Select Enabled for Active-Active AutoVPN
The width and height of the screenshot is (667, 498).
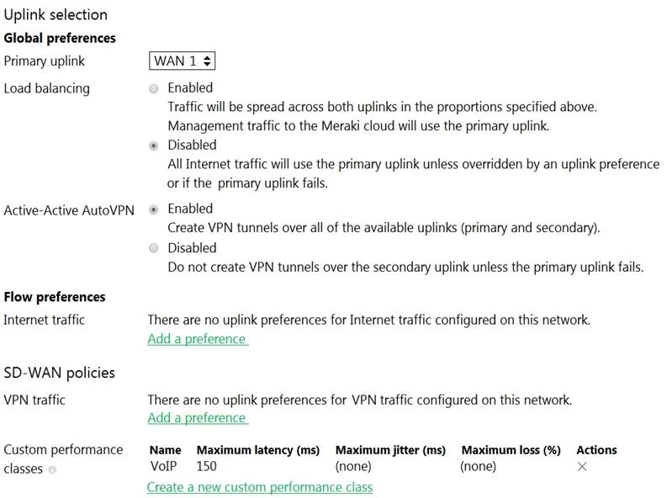(x=154, y=209)
